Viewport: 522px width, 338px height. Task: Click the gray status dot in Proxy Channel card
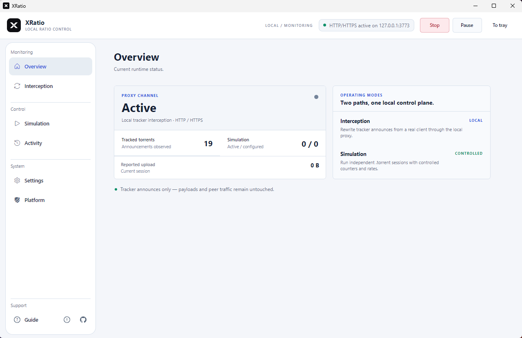pos(316,97)
